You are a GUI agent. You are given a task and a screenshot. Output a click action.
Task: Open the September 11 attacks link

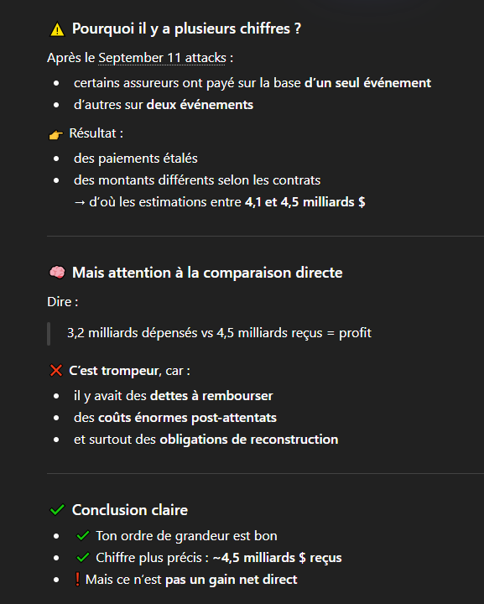162,58
